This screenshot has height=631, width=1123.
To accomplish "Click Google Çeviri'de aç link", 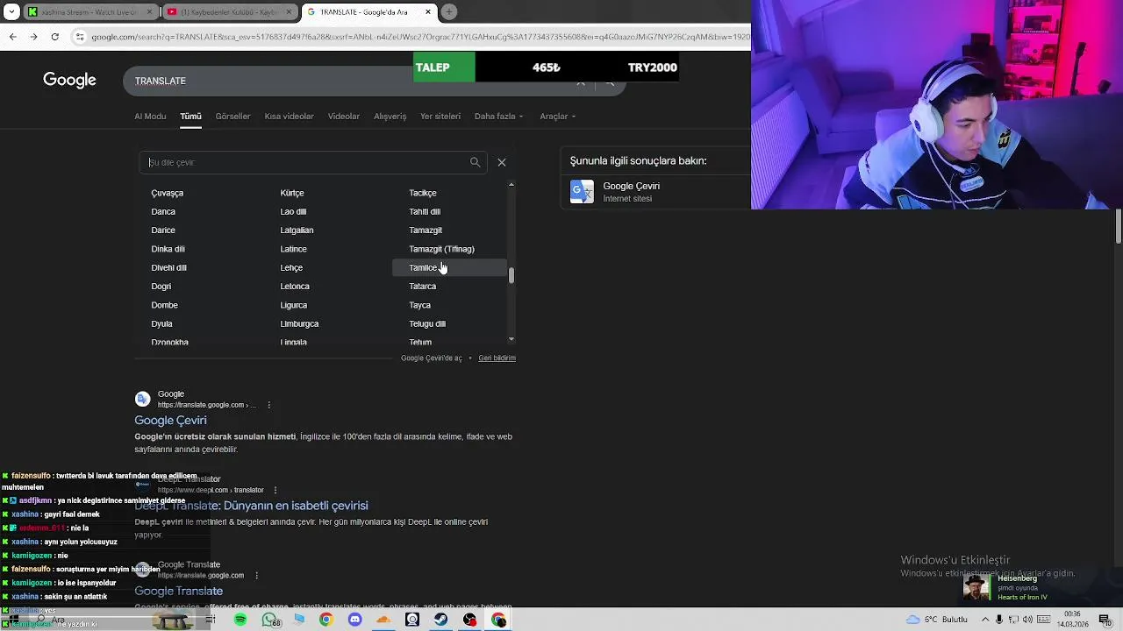I will (431, 358).
